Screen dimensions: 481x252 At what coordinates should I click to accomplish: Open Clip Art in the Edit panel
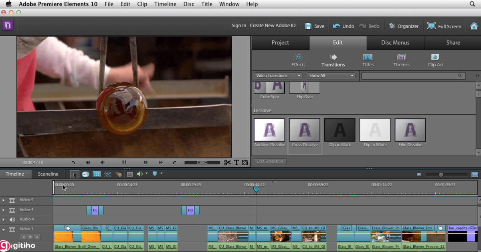435,60
